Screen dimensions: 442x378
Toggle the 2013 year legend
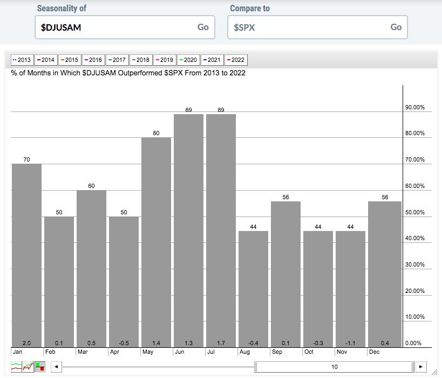(22, 60)
